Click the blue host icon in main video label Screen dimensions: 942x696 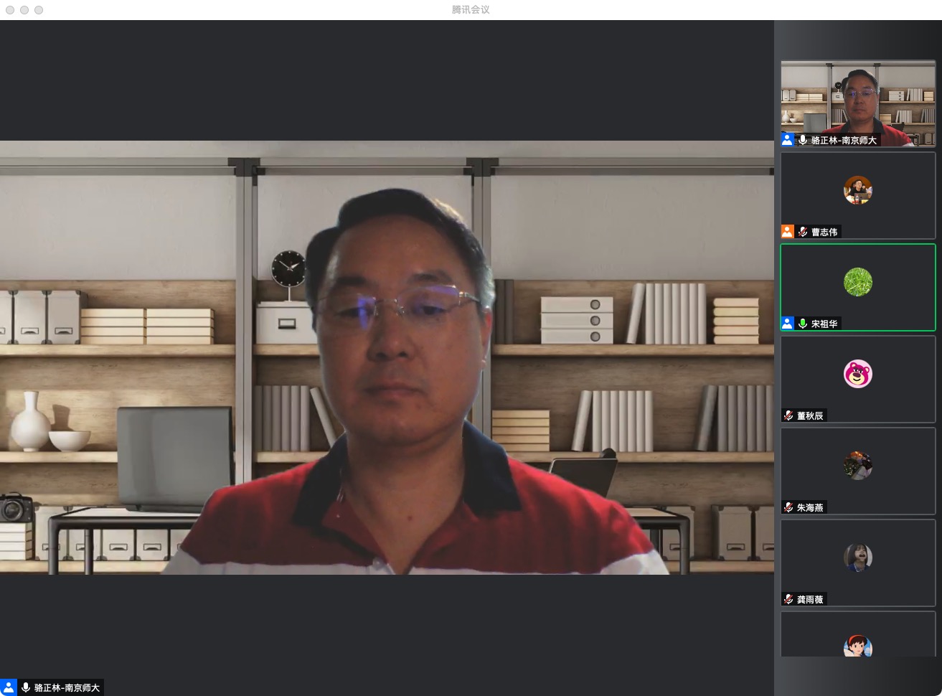click(x=8, y=687)
